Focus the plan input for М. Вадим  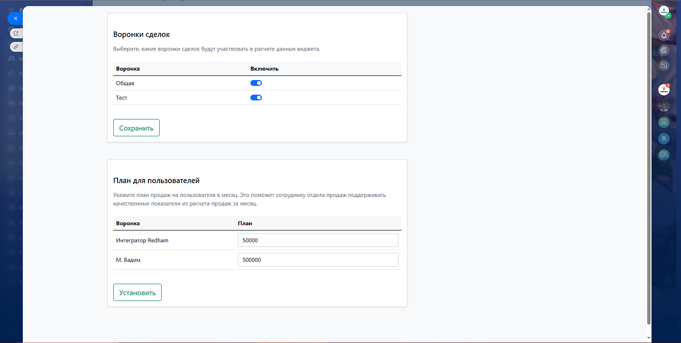318,260
